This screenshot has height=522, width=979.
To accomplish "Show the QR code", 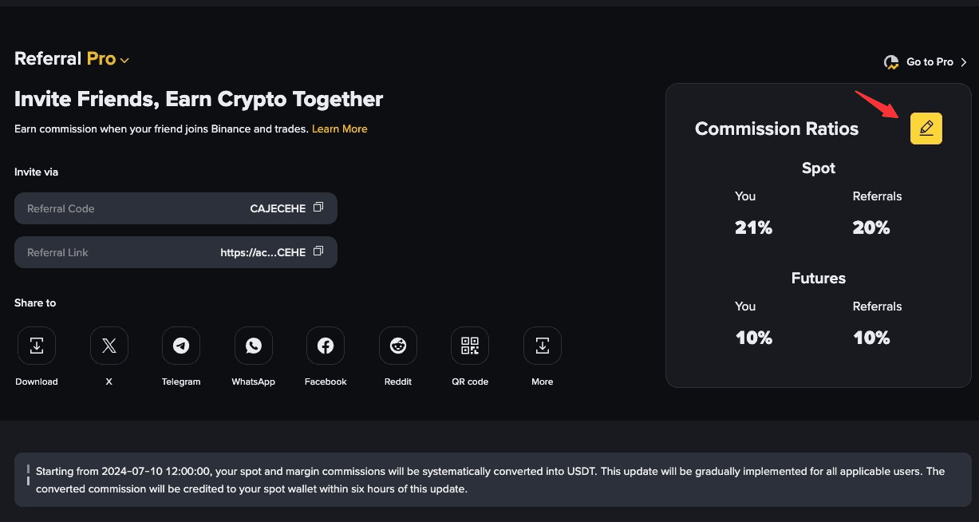I will click(x=470, y=346).
